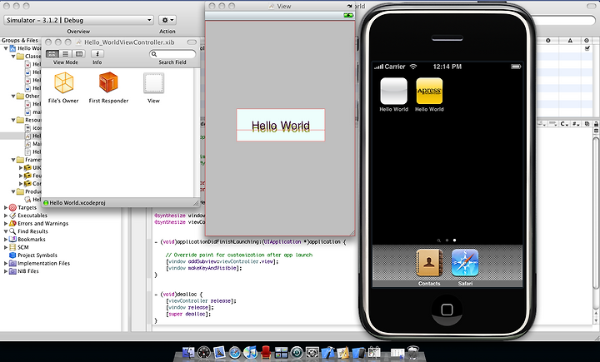The image size is (600, 362).
Task: Select NIB Files smart group
Action: click(28, 271)
